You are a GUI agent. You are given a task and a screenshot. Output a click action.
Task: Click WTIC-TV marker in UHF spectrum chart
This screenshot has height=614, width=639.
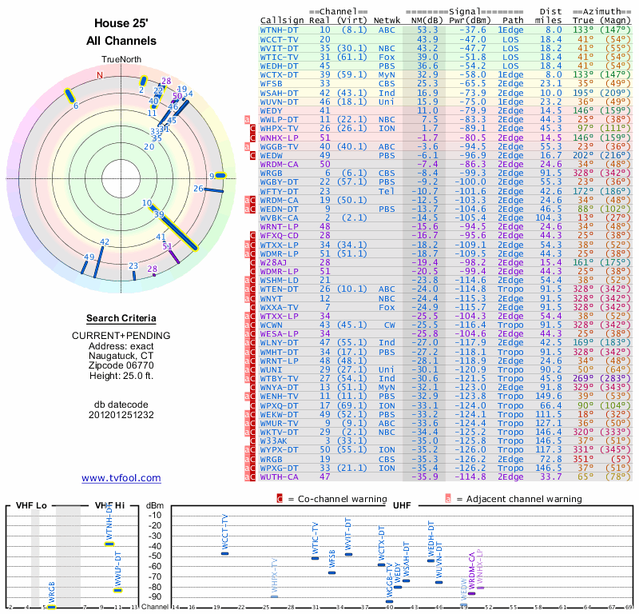coord(315,558)
